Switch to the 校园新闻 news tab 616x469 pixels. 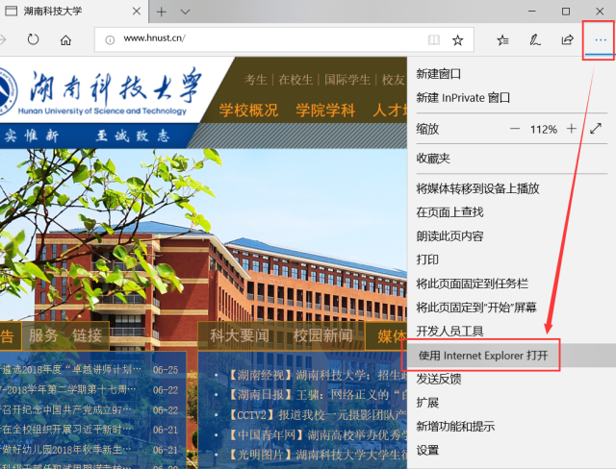tap(322, 335)
